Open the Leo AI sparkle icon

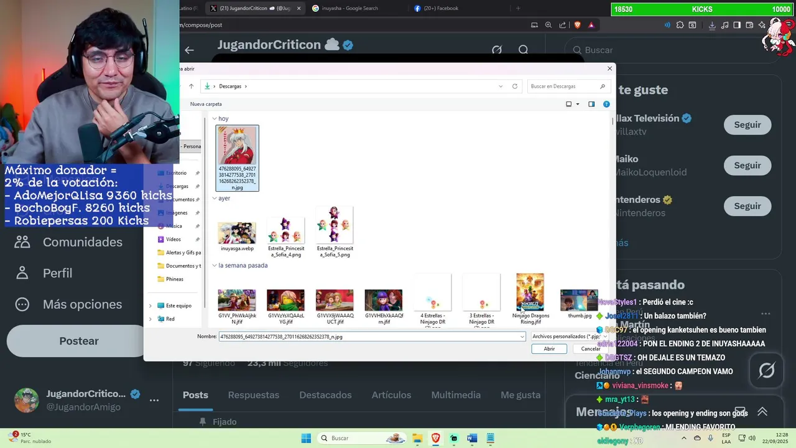[761, 25]
